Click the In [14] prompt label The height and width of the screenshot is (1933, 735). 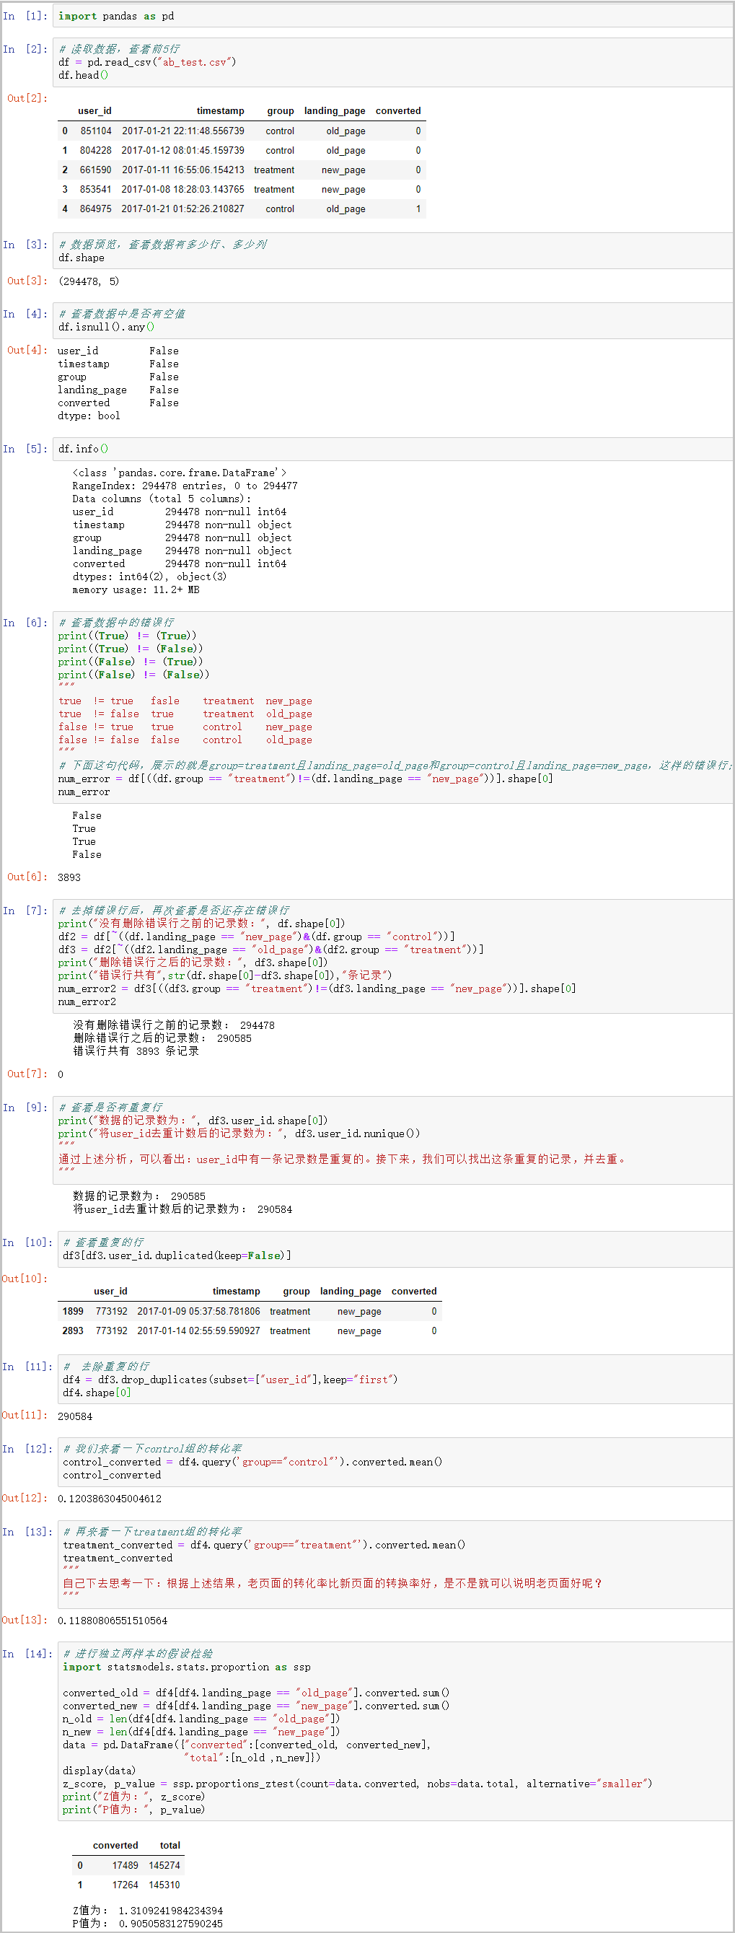(27, 1654)
